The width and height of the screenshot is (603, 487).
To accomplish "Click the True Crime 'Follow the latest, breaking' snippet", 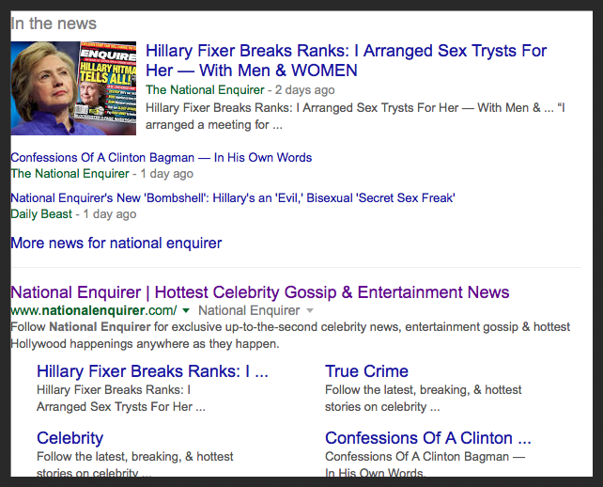I will [423, 398].
